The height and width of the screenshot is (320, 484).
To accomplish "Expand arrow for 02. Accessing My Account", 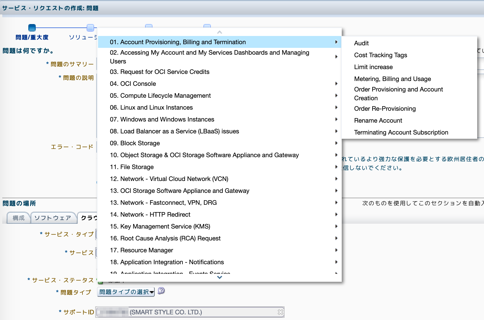I will [x=336, y=57].
